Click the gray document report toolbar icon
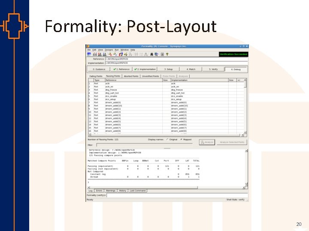 click(x=162, y=54)
